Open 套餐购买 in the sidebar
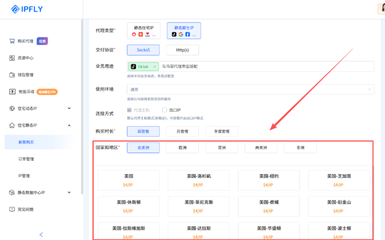This screenshot has height=240, width=385. click(26, 142)
